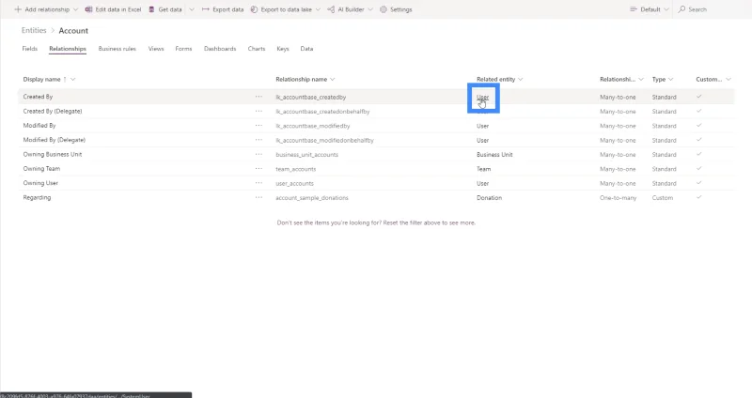Go back to Entities breadcrumb
Image resolution: width=752 pixels, height=398 pixels.
(x=34, y=30)
